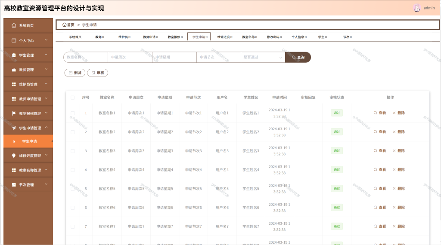This screenshot has height=245, width=441.
Task: Check the row for 教室名称2
Action: click(72, 132)
